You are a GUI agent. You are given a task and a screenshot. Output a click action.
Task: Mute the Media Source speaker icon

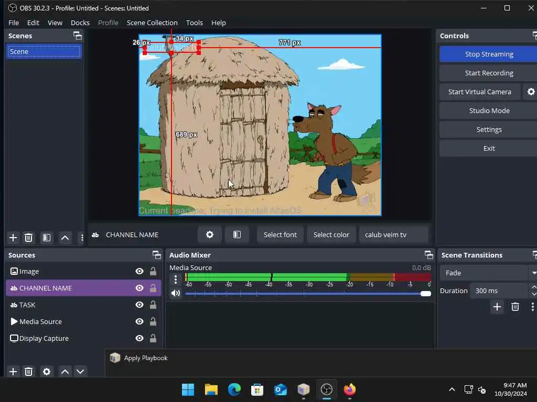(x=176, y=293)
